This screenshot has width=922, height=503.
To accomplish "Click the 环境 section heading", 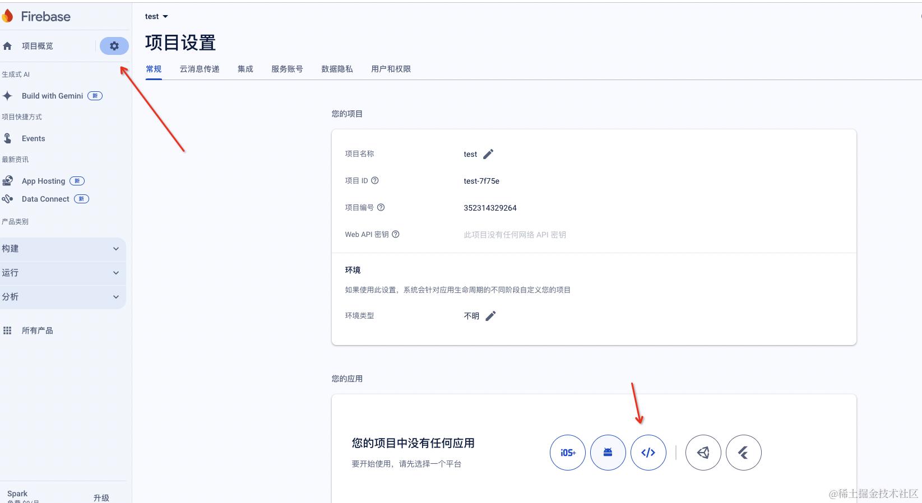I will click(353, 270).
